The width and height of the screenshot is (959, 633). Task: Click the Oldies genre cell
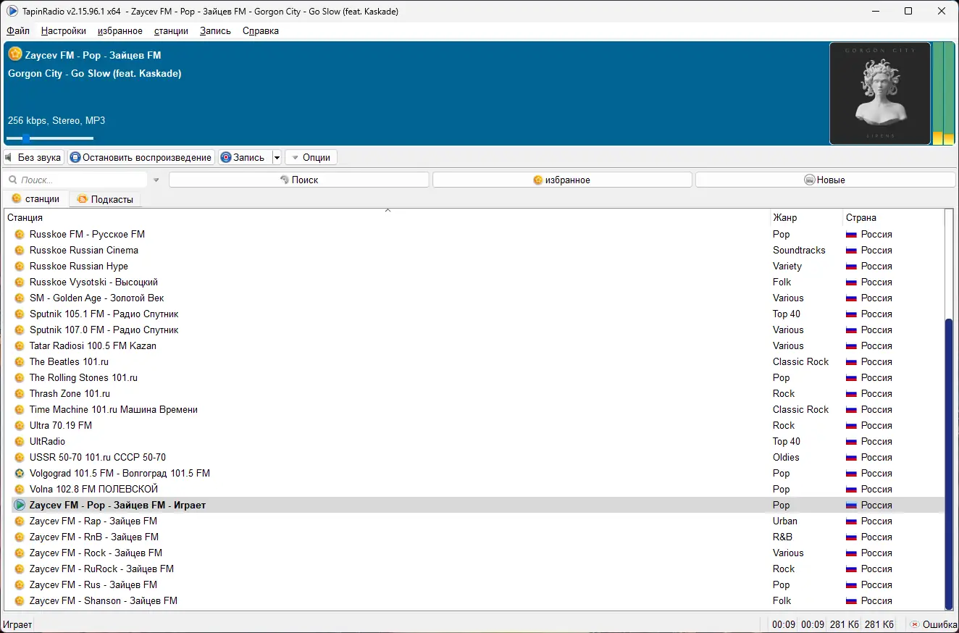[x=786, y=458]
